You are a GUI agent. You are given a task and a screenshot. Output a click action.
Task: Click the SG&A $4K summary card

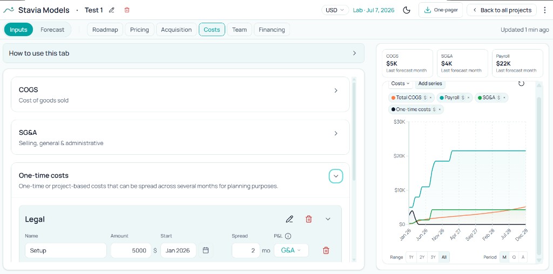coord(462,63)
